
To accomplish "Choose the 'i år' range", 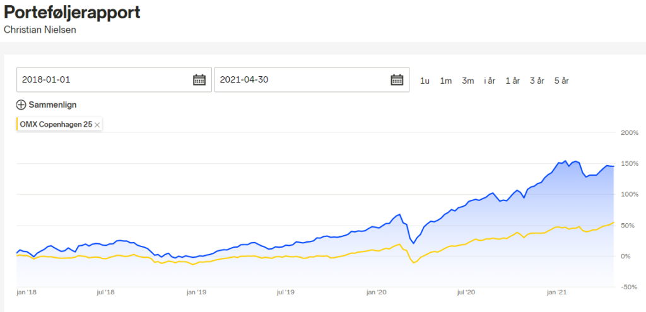I will point(490,81).
